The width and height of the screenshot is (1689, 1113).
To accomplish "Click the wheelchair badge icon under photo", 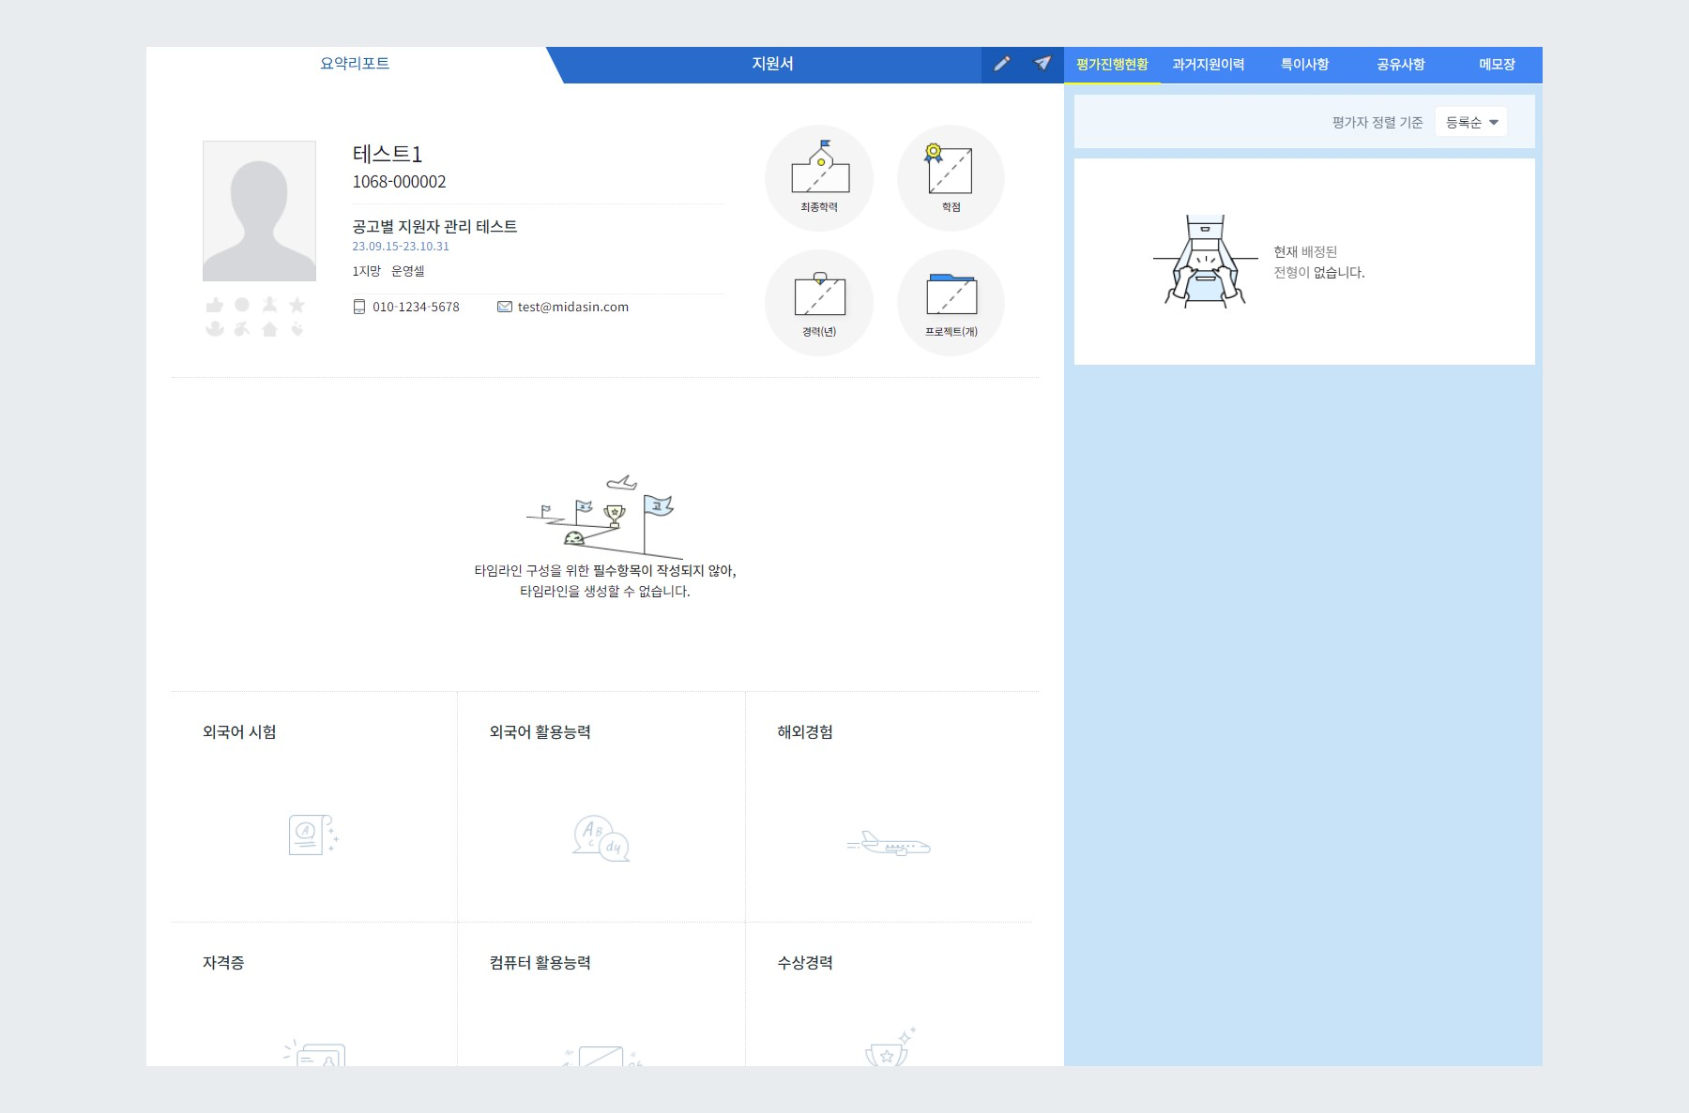I will click(242, 329).
